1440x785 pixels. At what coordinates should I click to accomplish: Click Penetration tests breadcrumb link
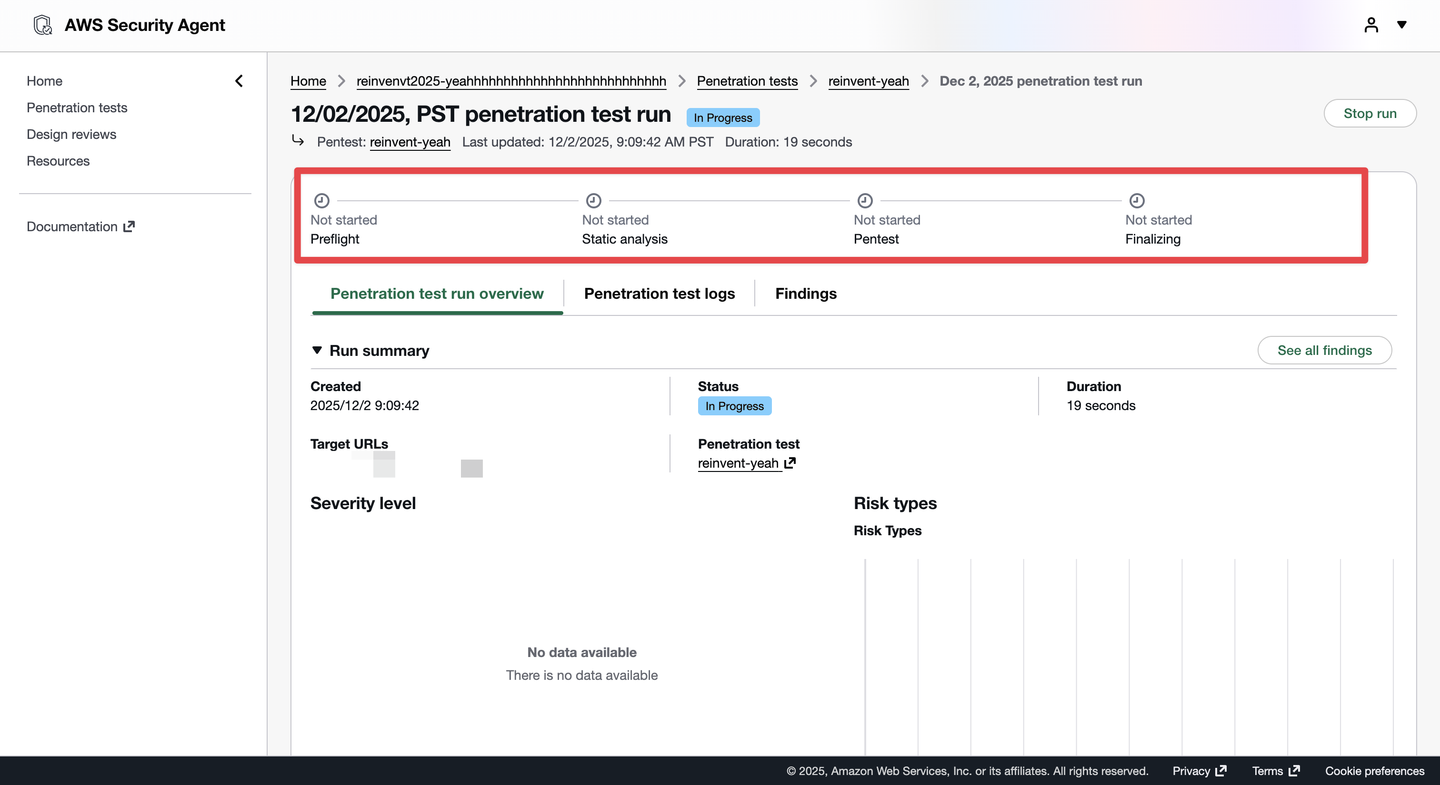(x=747, y=81)
